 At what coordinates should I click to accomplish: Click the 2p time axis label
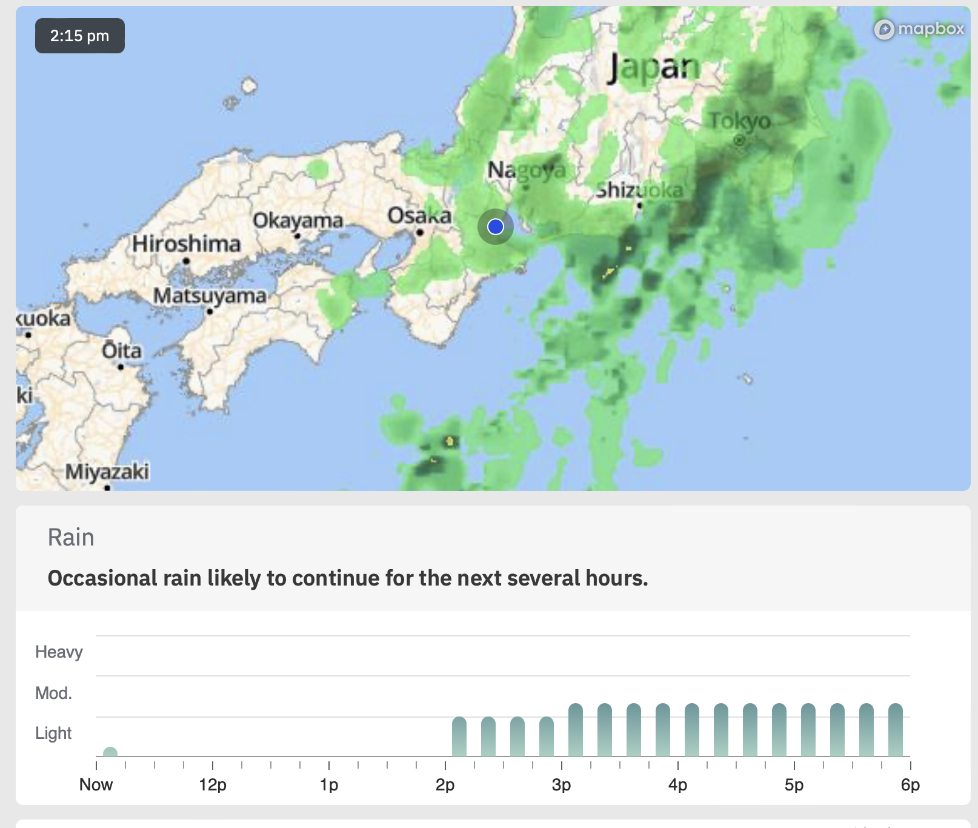pos(445,785)
